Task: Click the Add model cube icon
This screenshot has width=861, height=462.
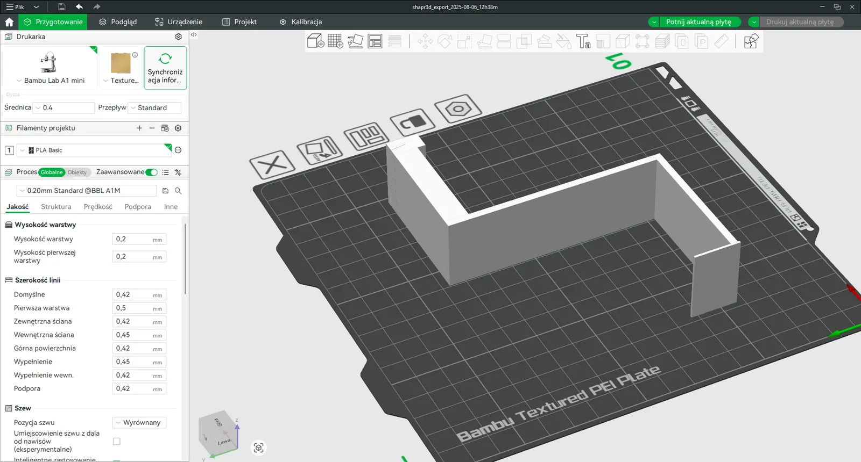Action: (315, 41)
